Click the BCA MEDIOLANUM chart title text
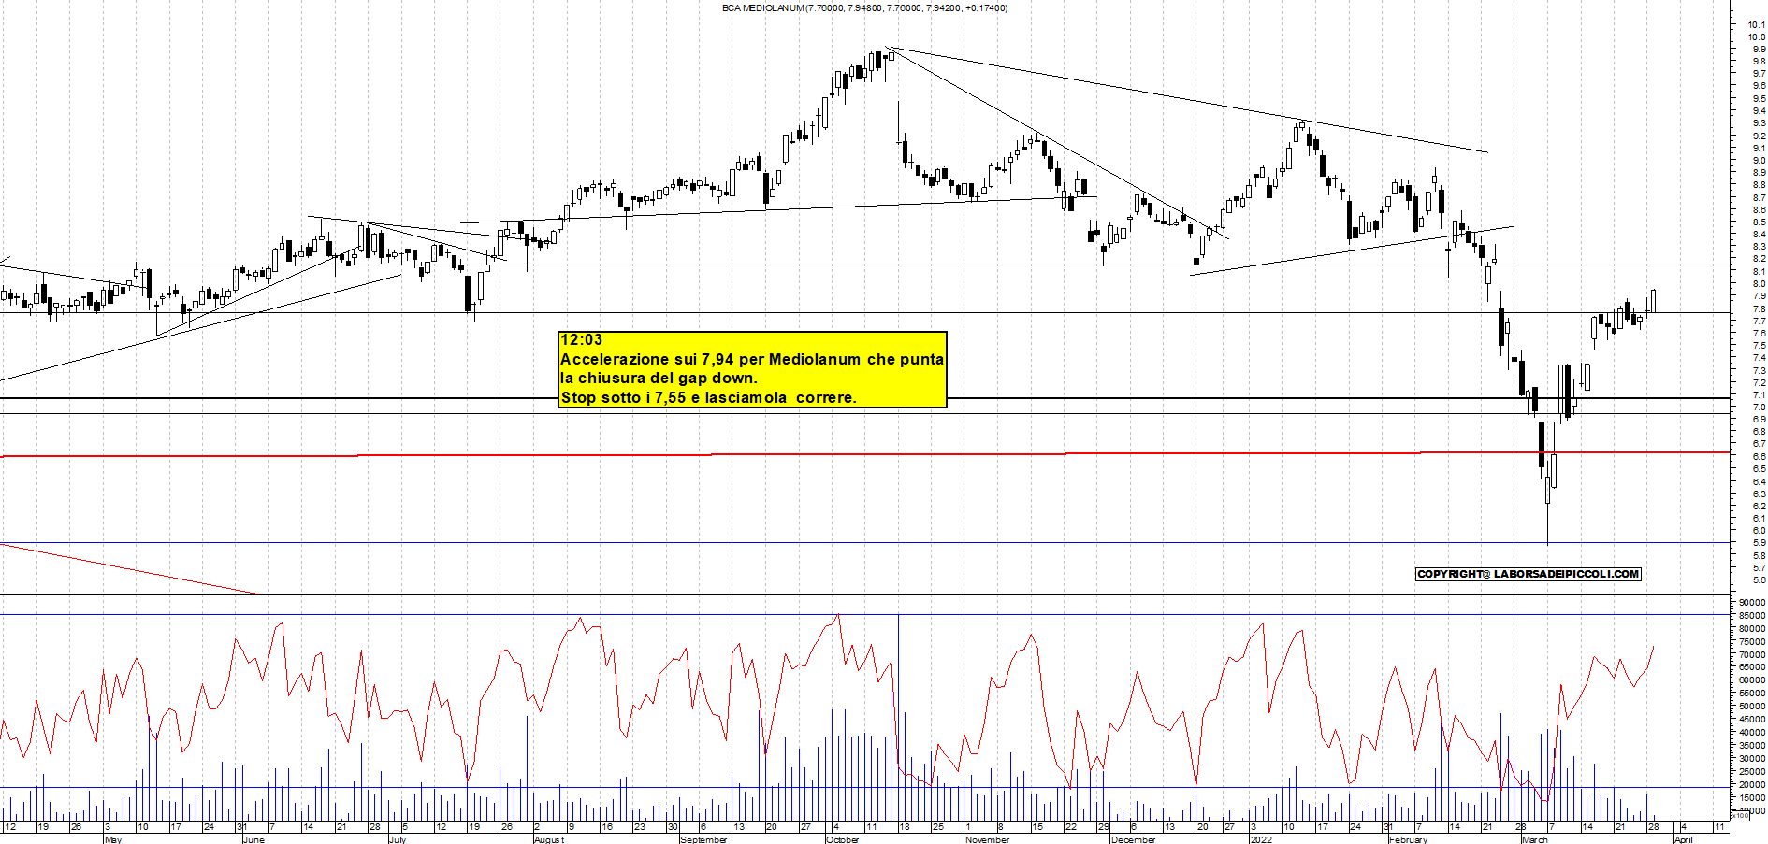The width and height of the screenshot is (1768, 844). point(864,7)
